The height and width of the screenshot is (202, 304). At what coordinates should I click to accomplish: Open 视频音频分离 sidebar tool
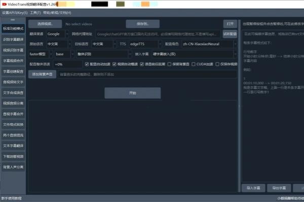[x=13, y=103]
